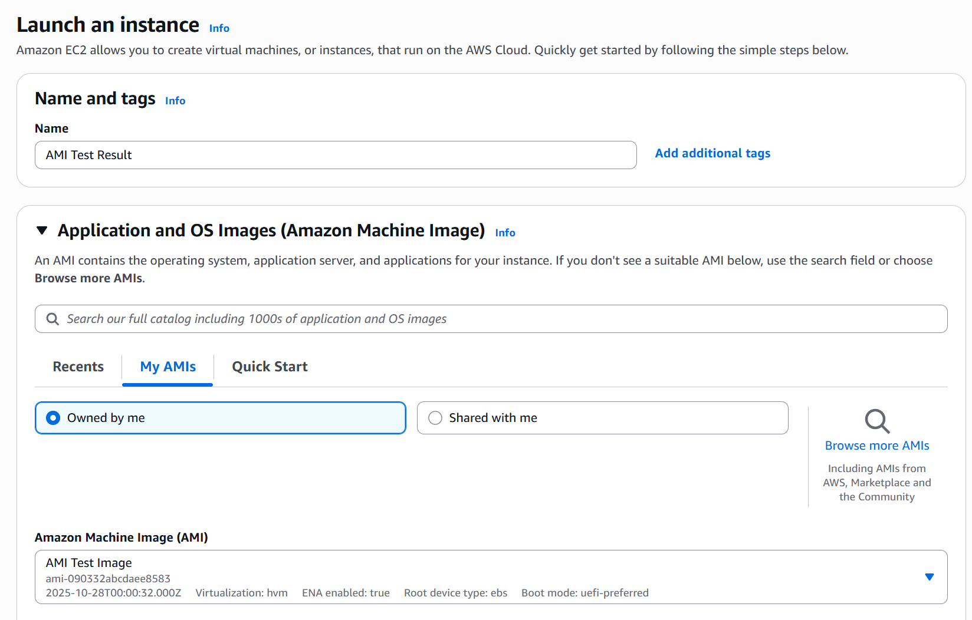Click the magnifier icon above Browse more AMIs
This screenshot has height=620, width=972.
[x=877, y=421]
